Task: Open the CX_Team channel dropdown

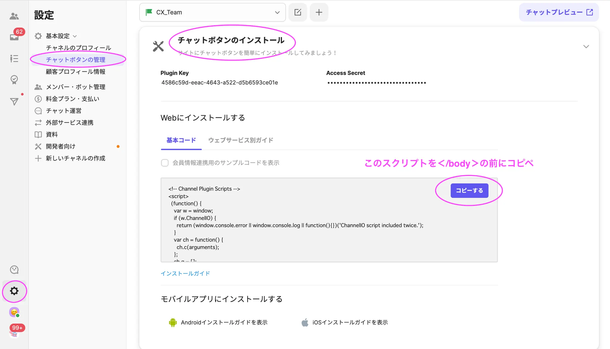Action: 212,12
